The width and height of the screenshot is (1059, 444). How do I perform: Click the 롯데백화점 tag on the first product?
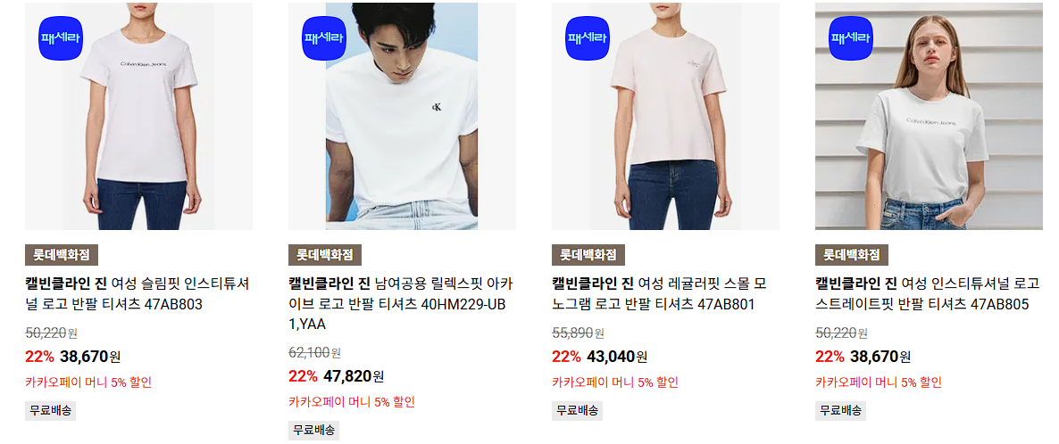pos(62,255)
